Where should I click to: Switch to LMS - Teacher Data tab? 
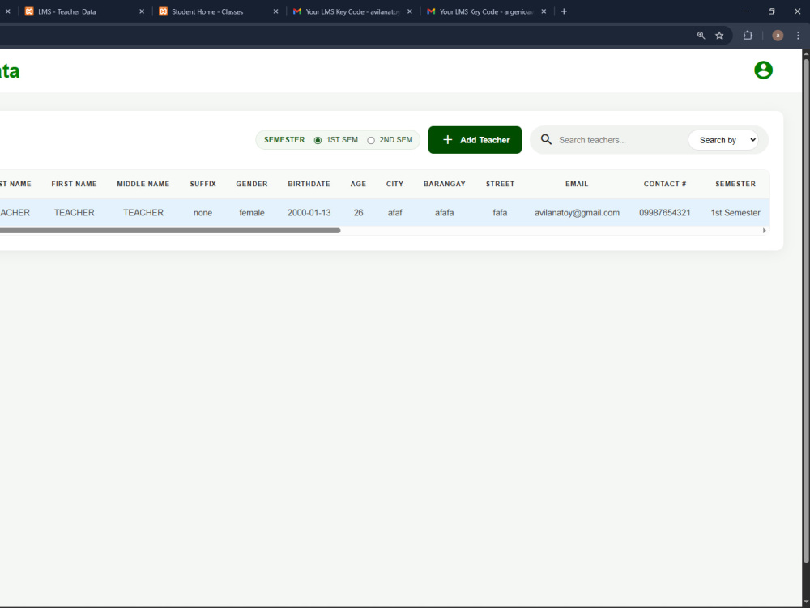85,11
